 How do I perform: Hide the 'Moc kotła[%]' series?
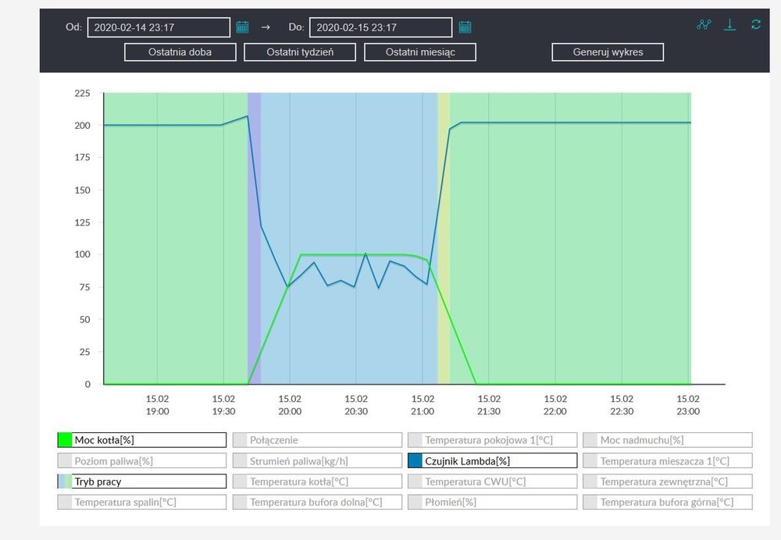tap(148, 440)
